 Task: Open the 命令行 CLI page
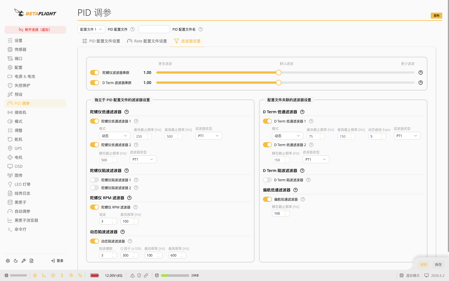click(x=35, y=229)
